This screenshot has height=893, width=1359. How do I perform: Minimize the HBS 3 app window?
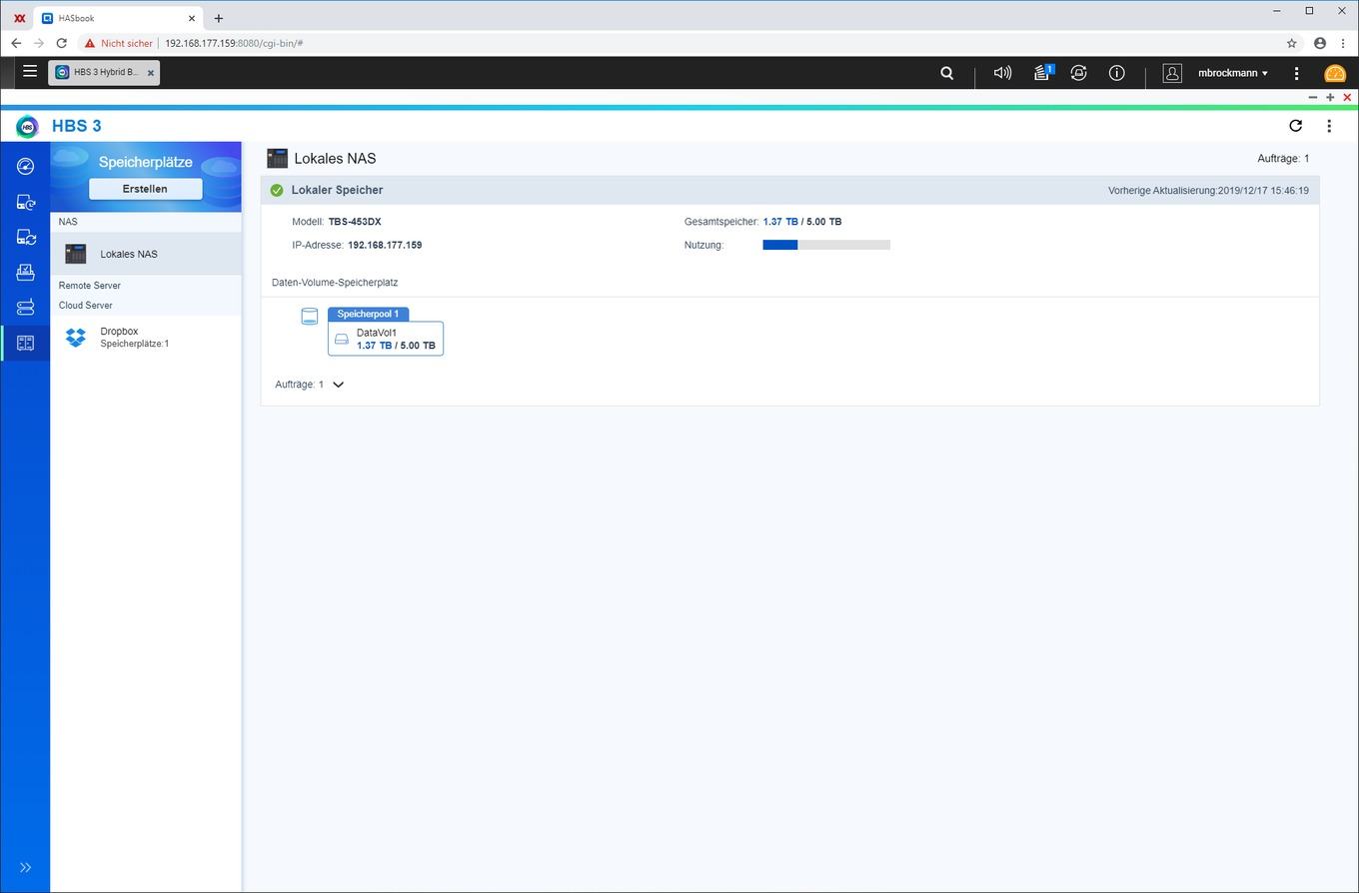1313,98
